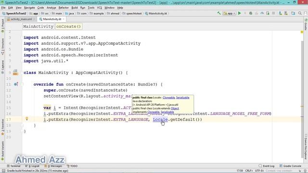
Task: Open the Android Profiler gauge icon
Action: pyautogui.click(x=262, y=13)
